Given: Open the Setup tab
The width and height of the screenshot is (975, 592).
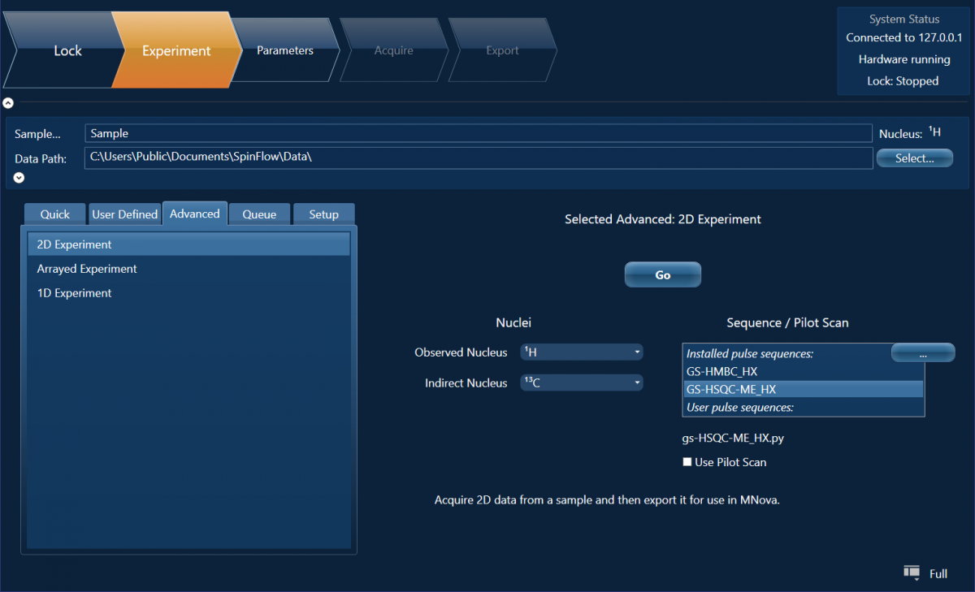Looking at the screenshot, I should tap(323, 214).
